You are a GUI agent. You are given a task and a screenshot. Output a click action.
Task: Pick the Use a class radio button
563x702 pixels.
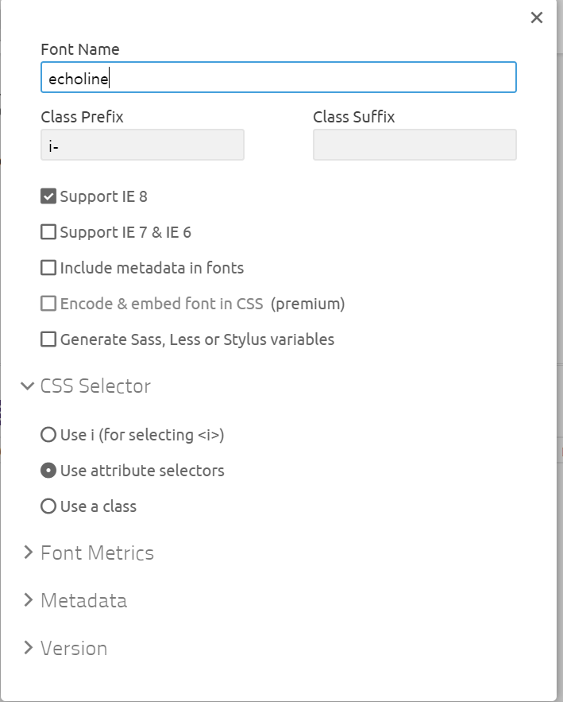[x=48, y=506]
